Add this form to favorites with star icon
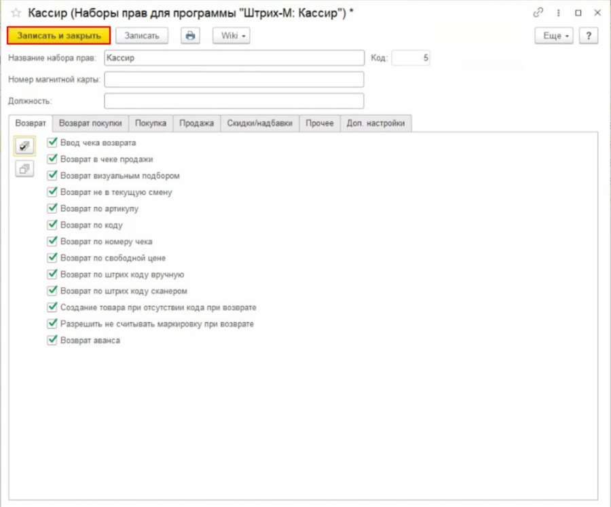 [x=16, y=13]
